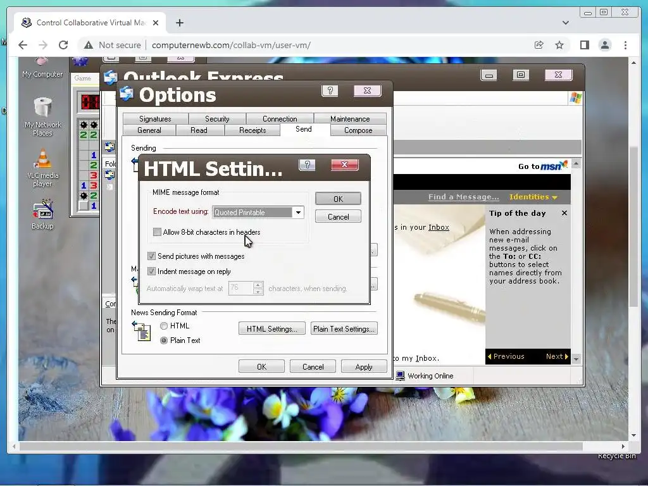Cancel the HTML Settings dialog
Image resolution: width=648 pixels, height=486 pixels.
(338, 216)
